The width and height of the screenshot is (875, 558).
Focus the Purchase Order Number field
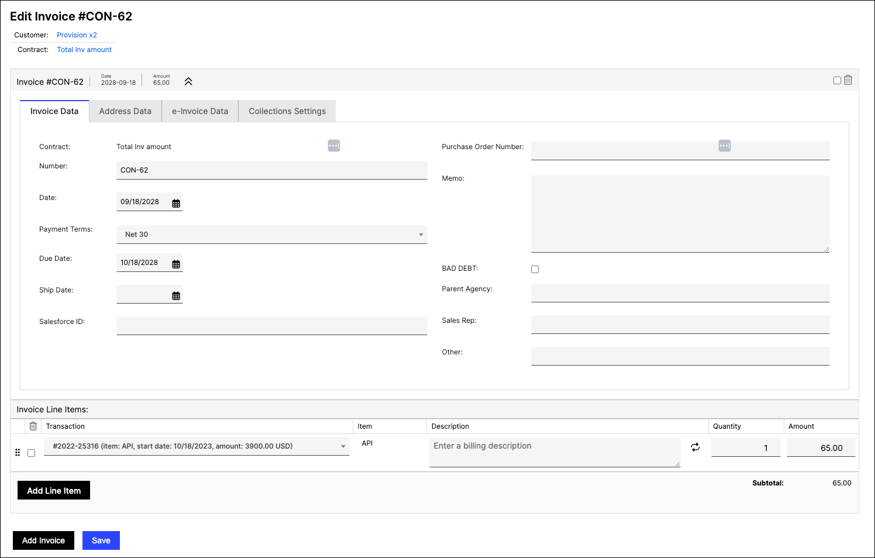(680, 151)
